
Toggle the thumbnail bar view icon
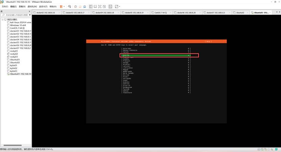pos(95,6)
